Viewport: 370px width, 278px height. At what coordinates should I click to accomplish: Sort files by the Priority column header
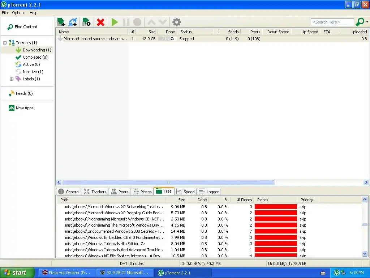coord(308,200)
